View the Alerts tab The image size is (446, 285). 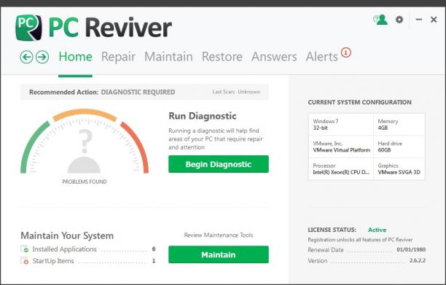(321, 57)
